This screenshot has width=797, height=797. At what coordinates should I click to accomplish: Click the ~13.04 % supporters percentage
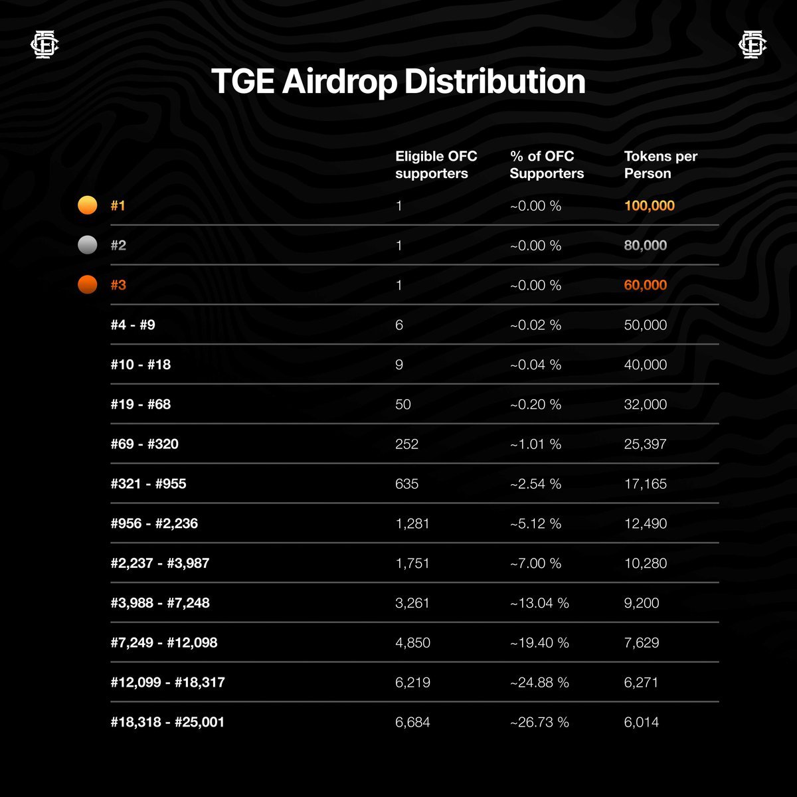click(x=539, y=603)
